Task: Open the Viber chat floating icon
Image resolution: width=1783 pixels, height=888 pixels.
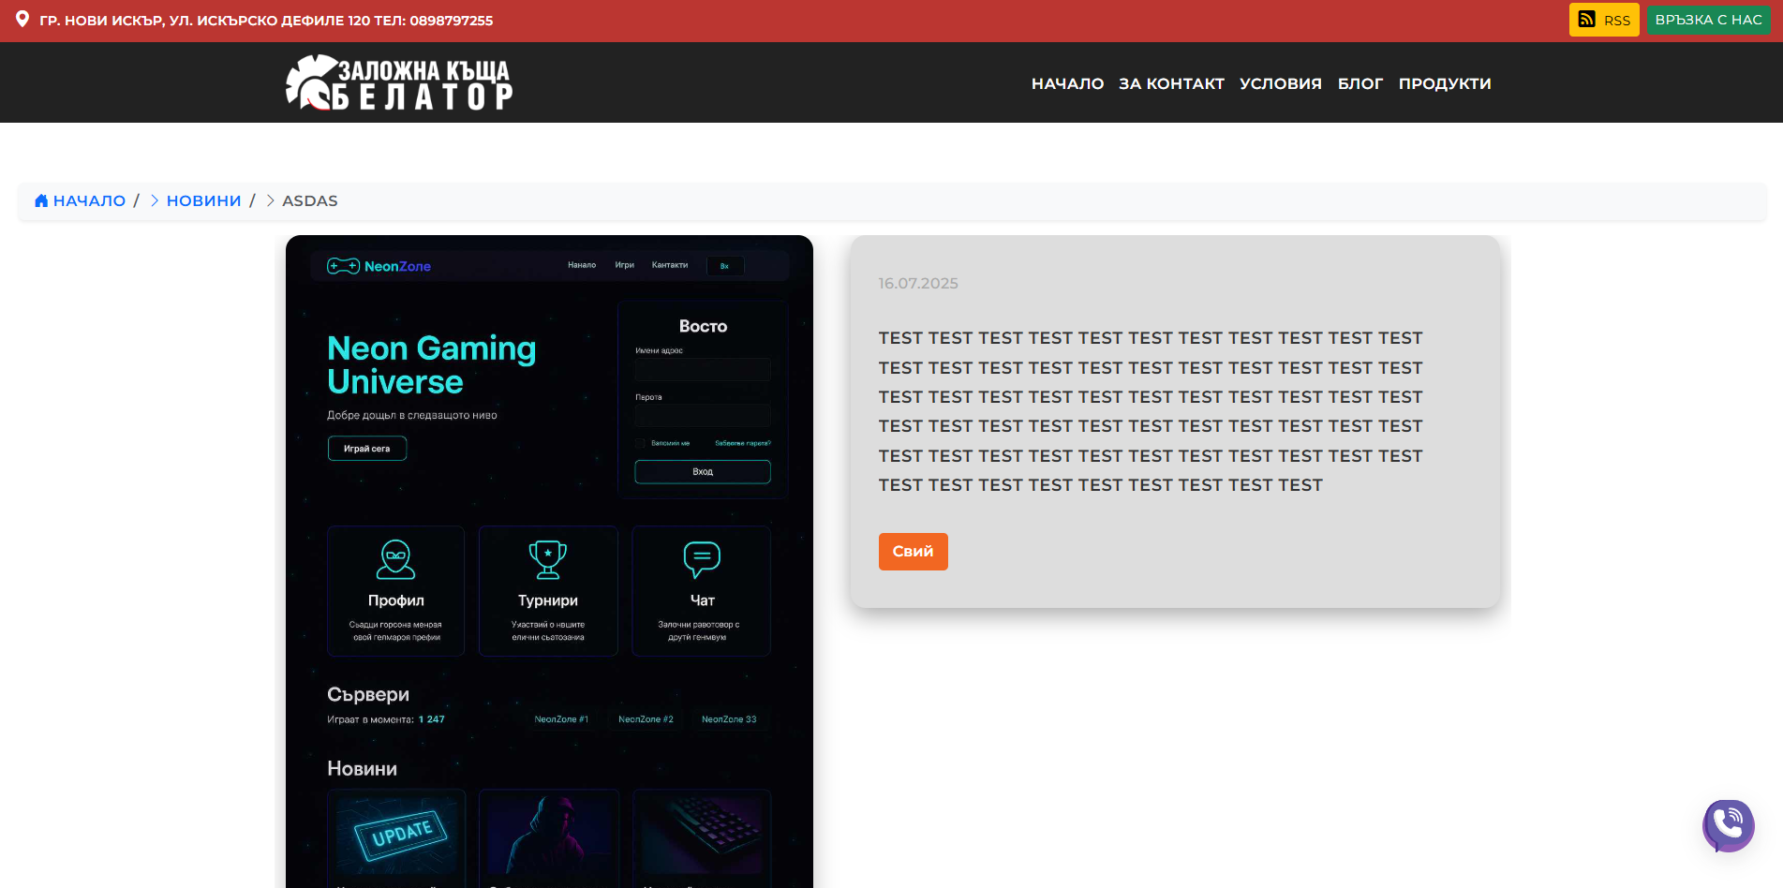Action: (1728, 825)
